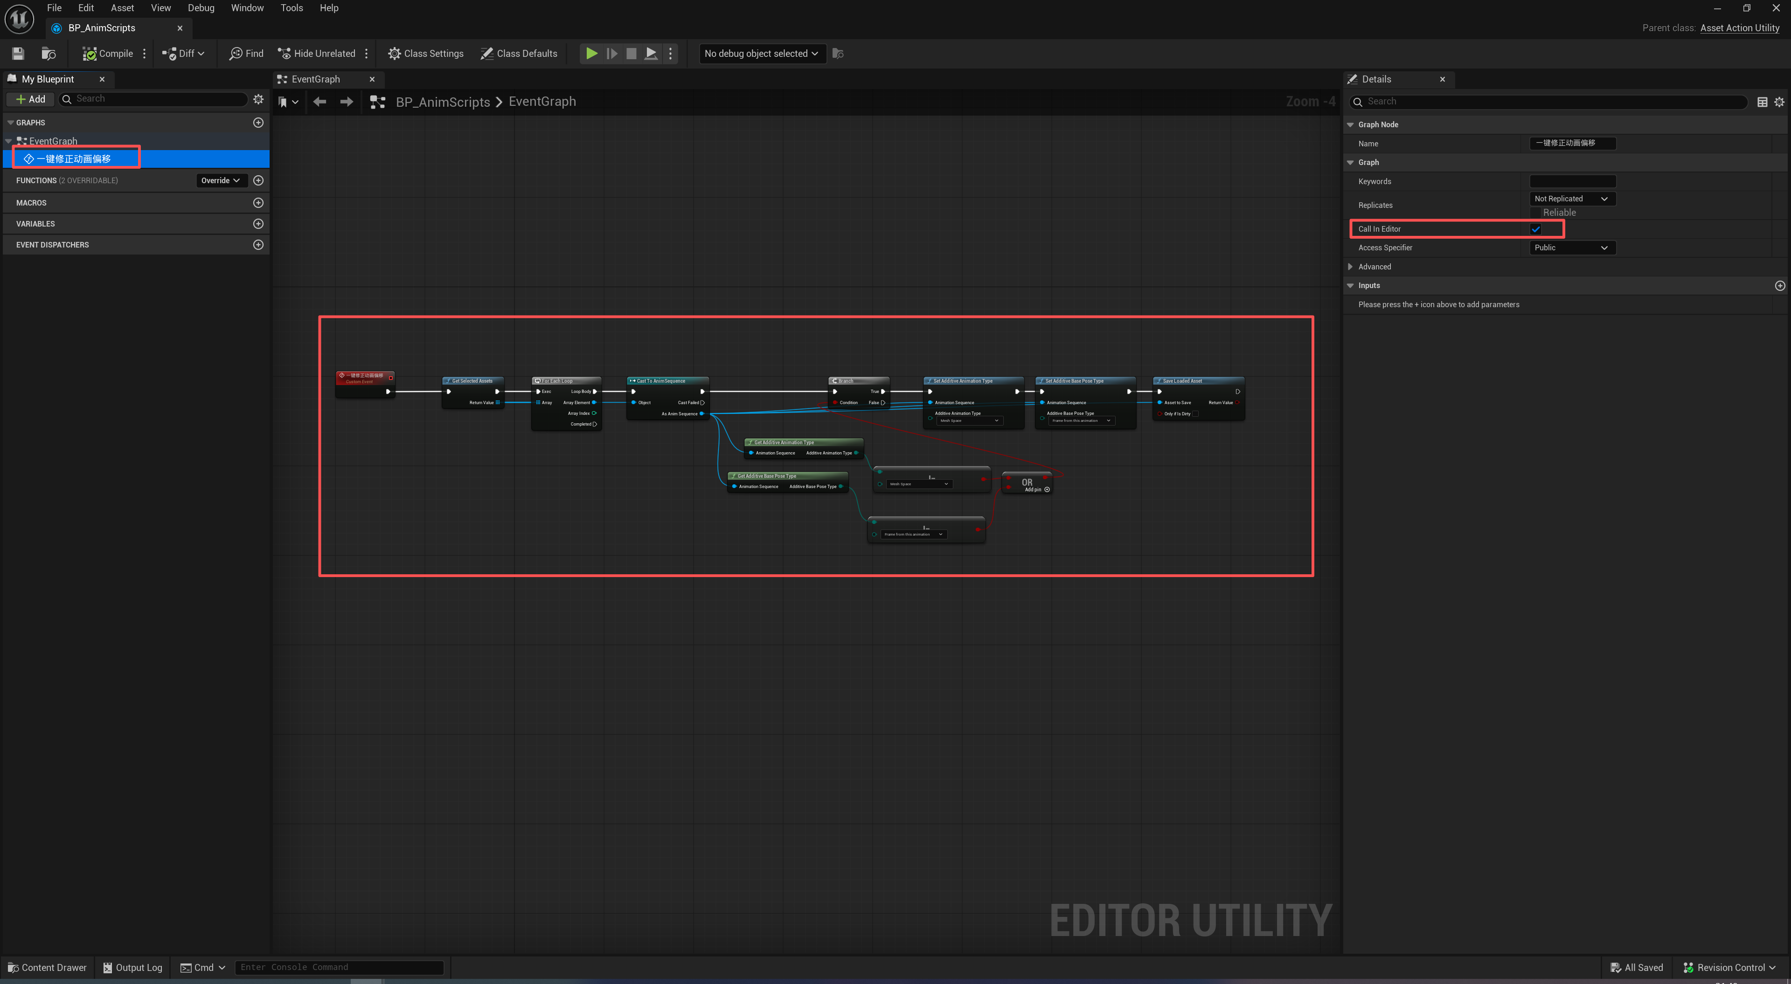
Task: Open Class Settings from toolbar
Action: [x=425, y=54]
